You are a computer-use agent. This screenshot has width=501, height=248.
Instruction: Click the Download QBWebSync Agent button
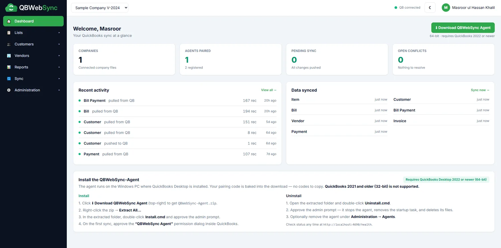[x=463, y=28]
